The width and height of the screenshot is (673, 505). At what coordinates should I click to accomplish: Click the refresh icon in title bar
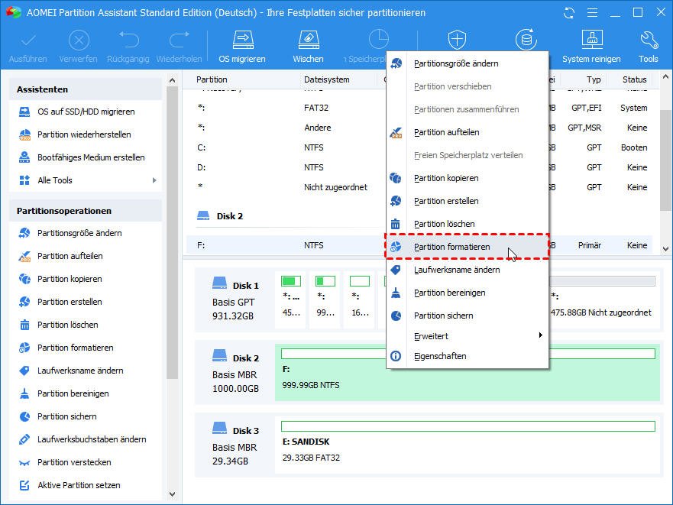click(568, 13)
